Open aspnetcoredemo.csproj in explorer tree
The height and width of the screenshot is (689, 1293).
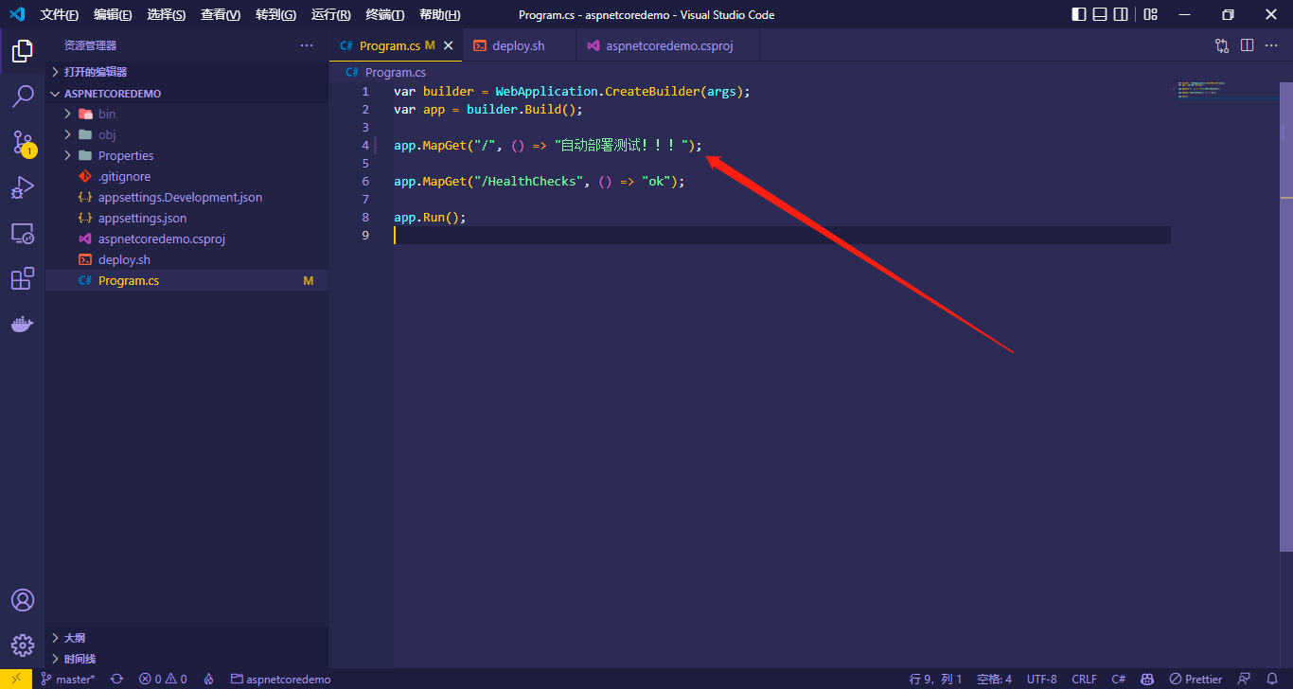point(186,238)
